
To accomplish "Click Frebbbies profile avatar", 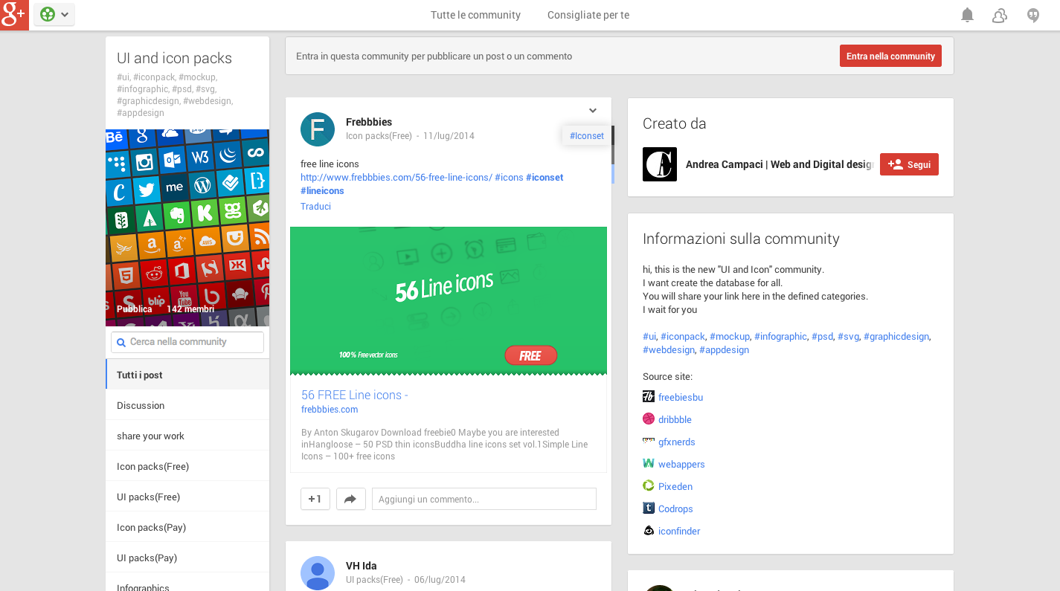I will click(x=318, y=129).
